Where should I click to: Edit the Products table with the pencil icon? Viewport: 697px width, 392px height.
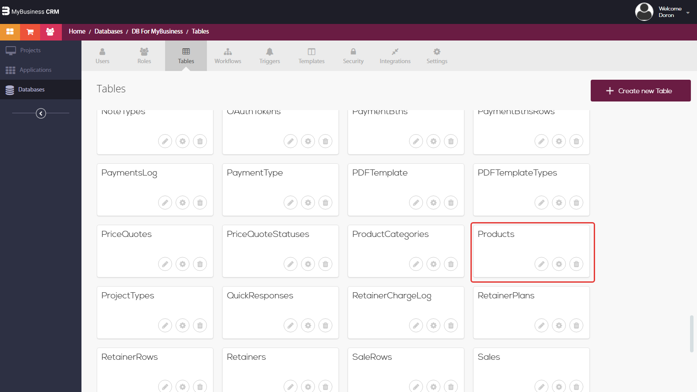click(x=541, y=264)
